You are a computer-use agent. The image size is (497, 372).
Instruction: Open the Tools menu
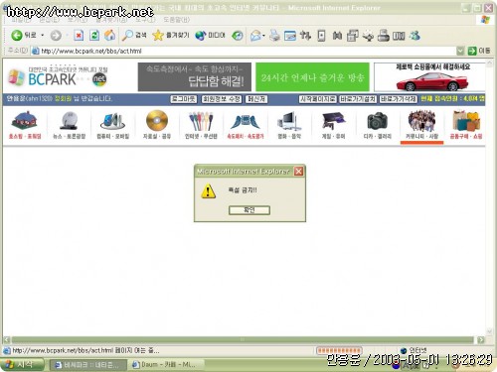tap(145, 20)
